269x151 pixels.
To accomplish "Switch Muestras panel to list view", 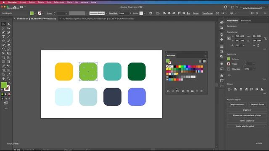I will [x=200, y=61].
